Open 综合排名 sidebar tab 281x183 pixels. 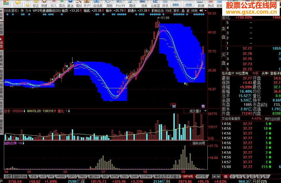[x=1, y=91]
